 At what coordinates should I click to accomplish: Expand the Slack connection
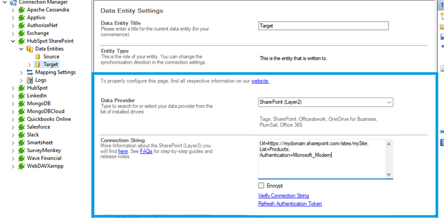(13, 135)
